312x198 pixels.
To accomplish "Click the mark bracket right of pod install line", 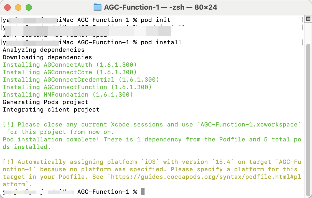I will coord(302,42).
